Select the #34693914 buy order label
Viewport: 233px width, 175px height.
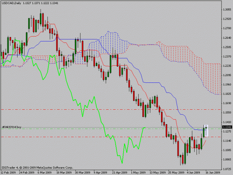point(12,127)
